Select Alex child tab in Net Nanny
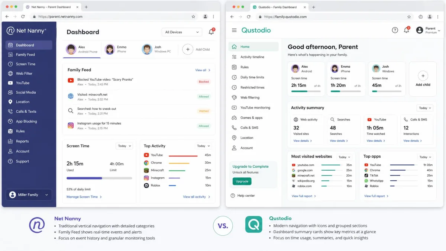446x251 pixels. (82, 49)
